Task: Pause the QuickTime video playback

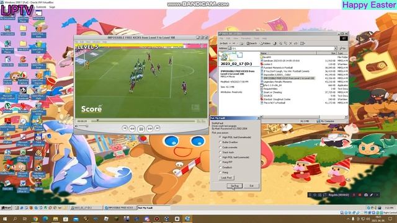Action: click(x=141, y=129)
